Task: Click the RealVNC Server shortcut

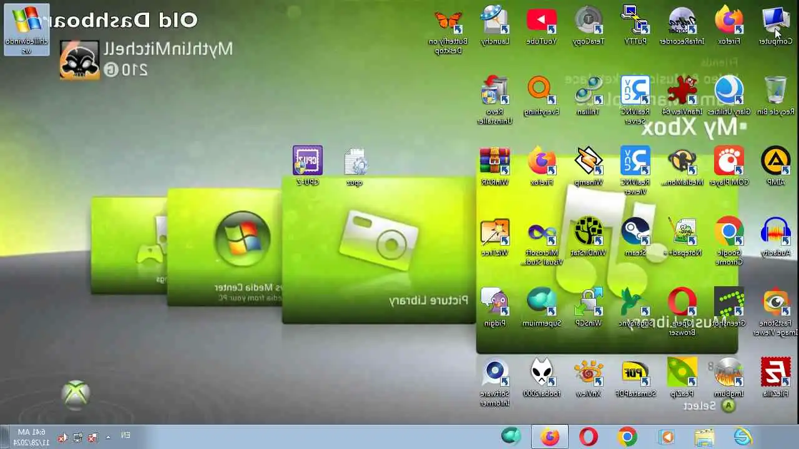Action: [x=635, y=100]
